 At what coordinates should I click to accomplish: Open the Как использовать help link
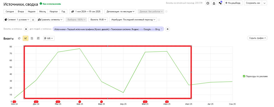click(50, 4)
